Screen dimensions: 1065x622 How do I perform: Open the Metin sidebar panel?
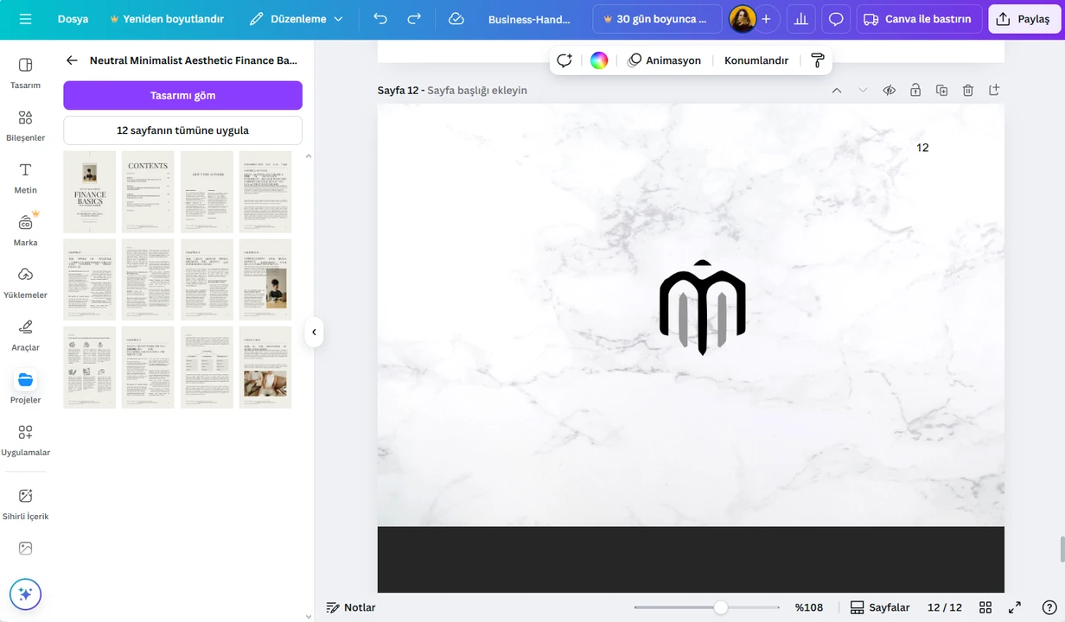pos(25,178)
